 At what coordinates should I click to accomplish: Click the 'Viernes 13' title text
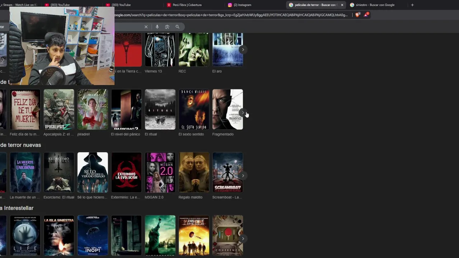(x=153, y=71)
